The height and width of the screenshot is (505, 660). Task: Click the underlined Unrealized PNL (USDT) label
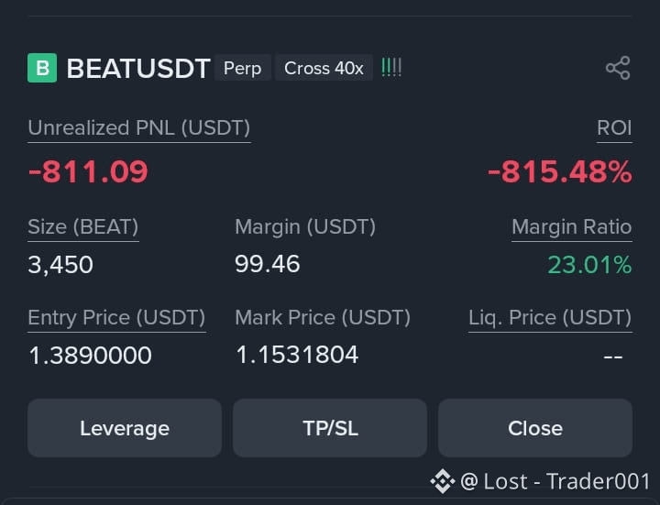point(139,128)
